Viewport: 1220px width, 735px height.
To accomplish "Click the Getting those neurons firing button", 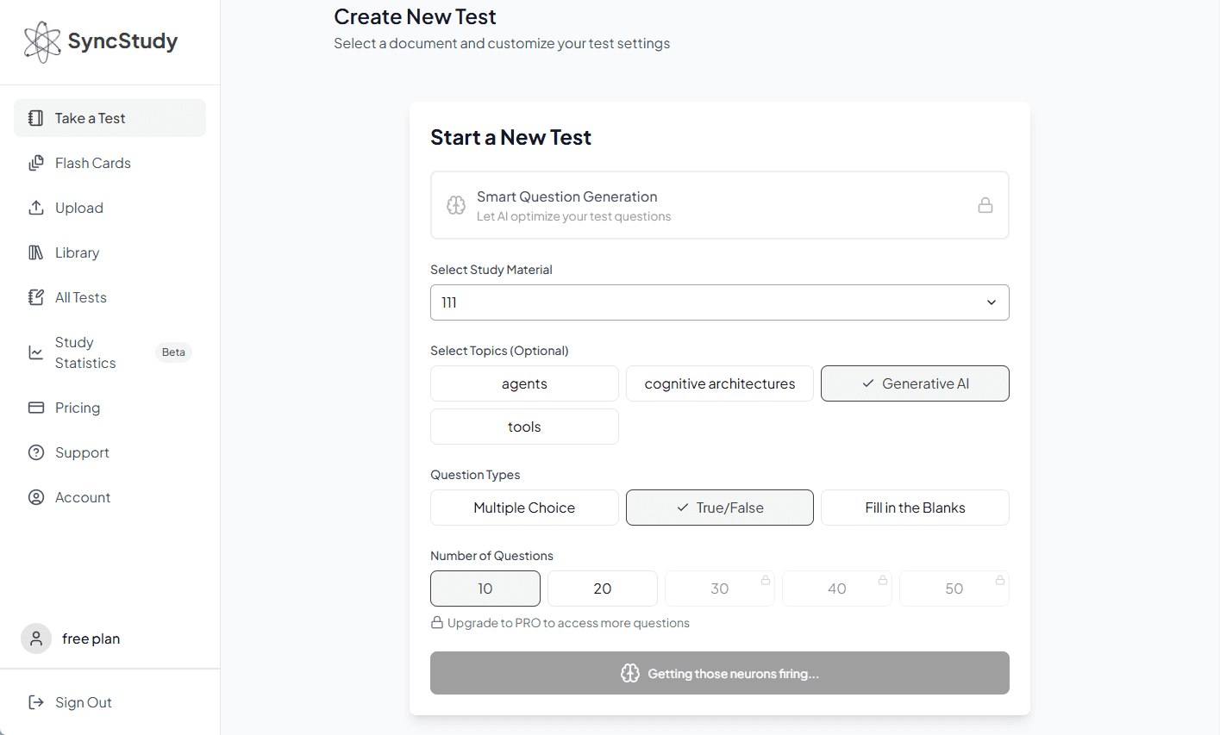I will click(719, 673).
